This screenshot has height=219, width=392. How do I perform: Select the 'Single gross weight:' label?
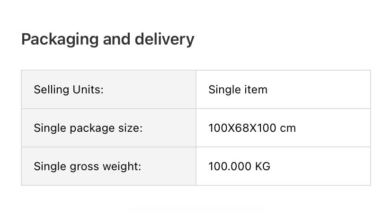[x=88, y=166]
